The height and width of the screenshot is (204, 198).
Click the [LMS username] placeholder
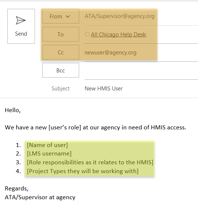49,154
